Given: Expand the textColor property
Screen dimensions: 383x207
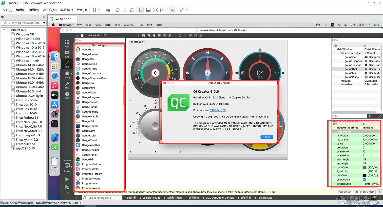Looking at the screenshot, I should [334, 176].
